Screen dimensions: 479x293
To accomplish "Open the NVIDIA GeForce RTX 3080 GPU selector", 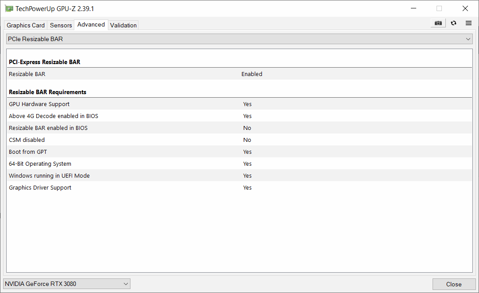I will [x=67, y=284].
